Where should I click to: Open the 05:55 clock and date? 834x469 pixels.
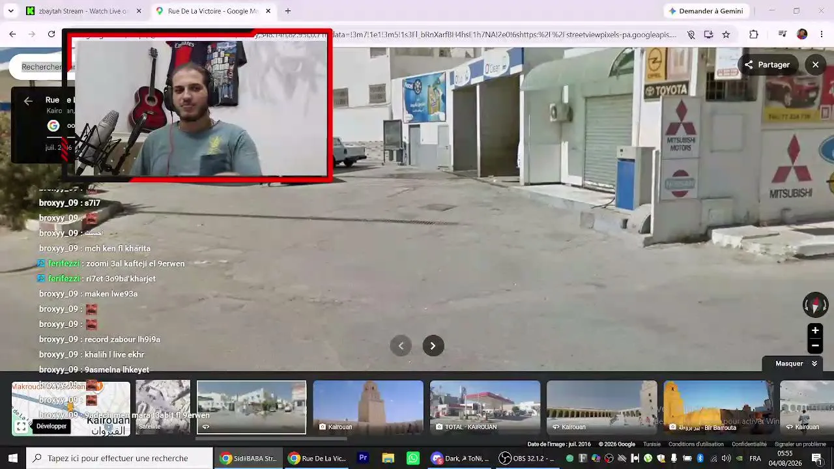coord(785,458)
